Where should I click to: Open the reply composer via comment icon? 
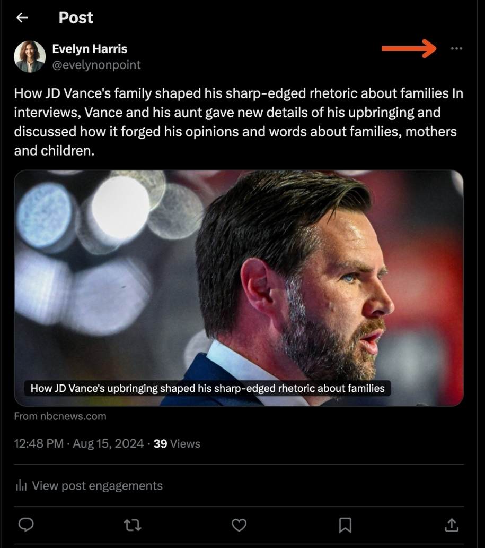click(25, 525)
